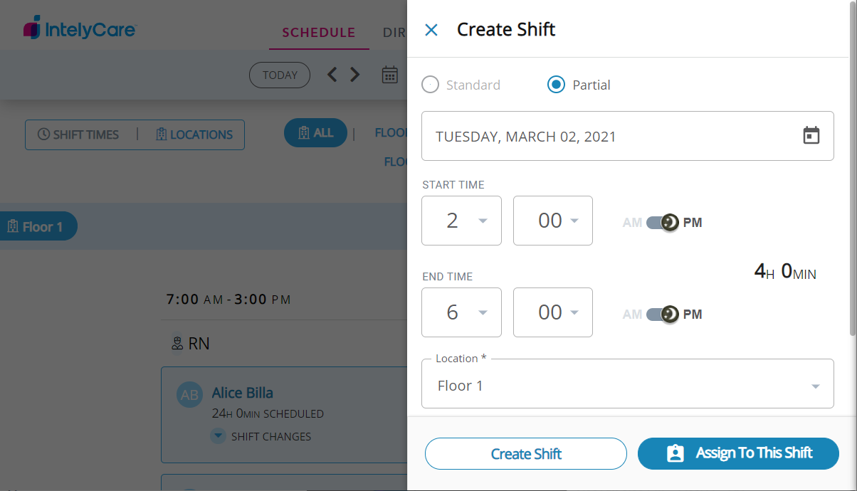Select the Partial shift radio button
Screen dimensions: 857x491
point(556,85)
